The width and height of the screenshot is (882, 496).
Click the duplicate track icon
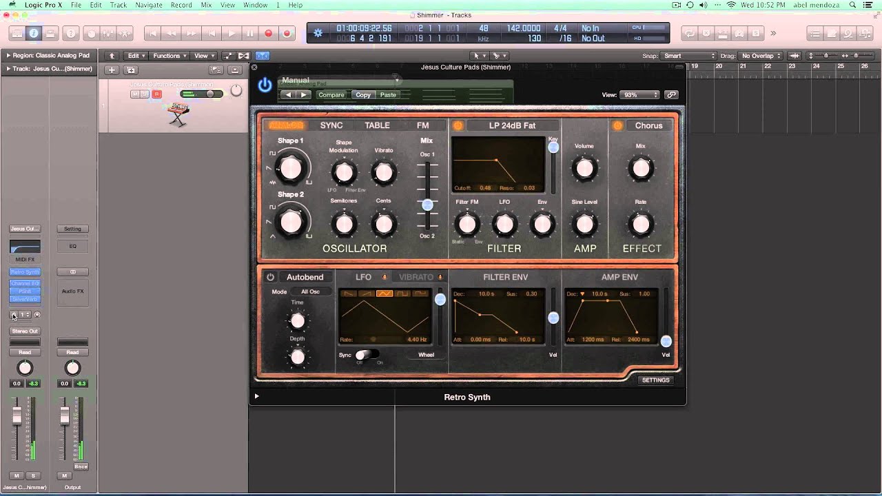pyautogui.click(x=130, y=70)
